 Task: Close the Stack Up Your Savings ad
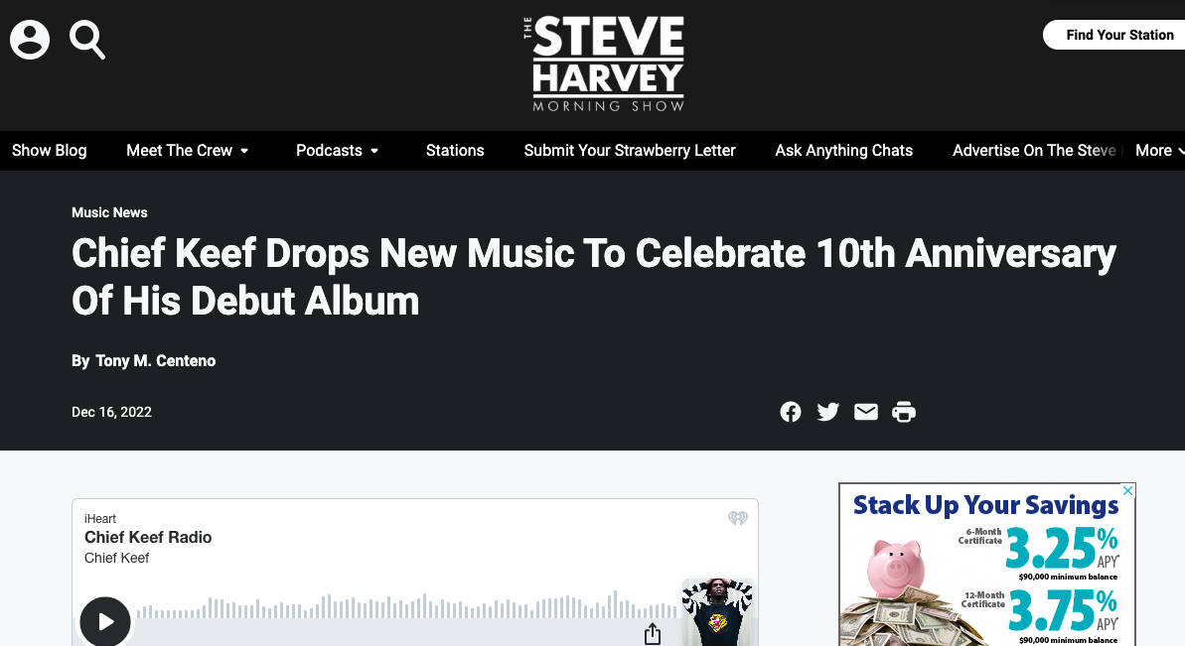(1128, 490)
